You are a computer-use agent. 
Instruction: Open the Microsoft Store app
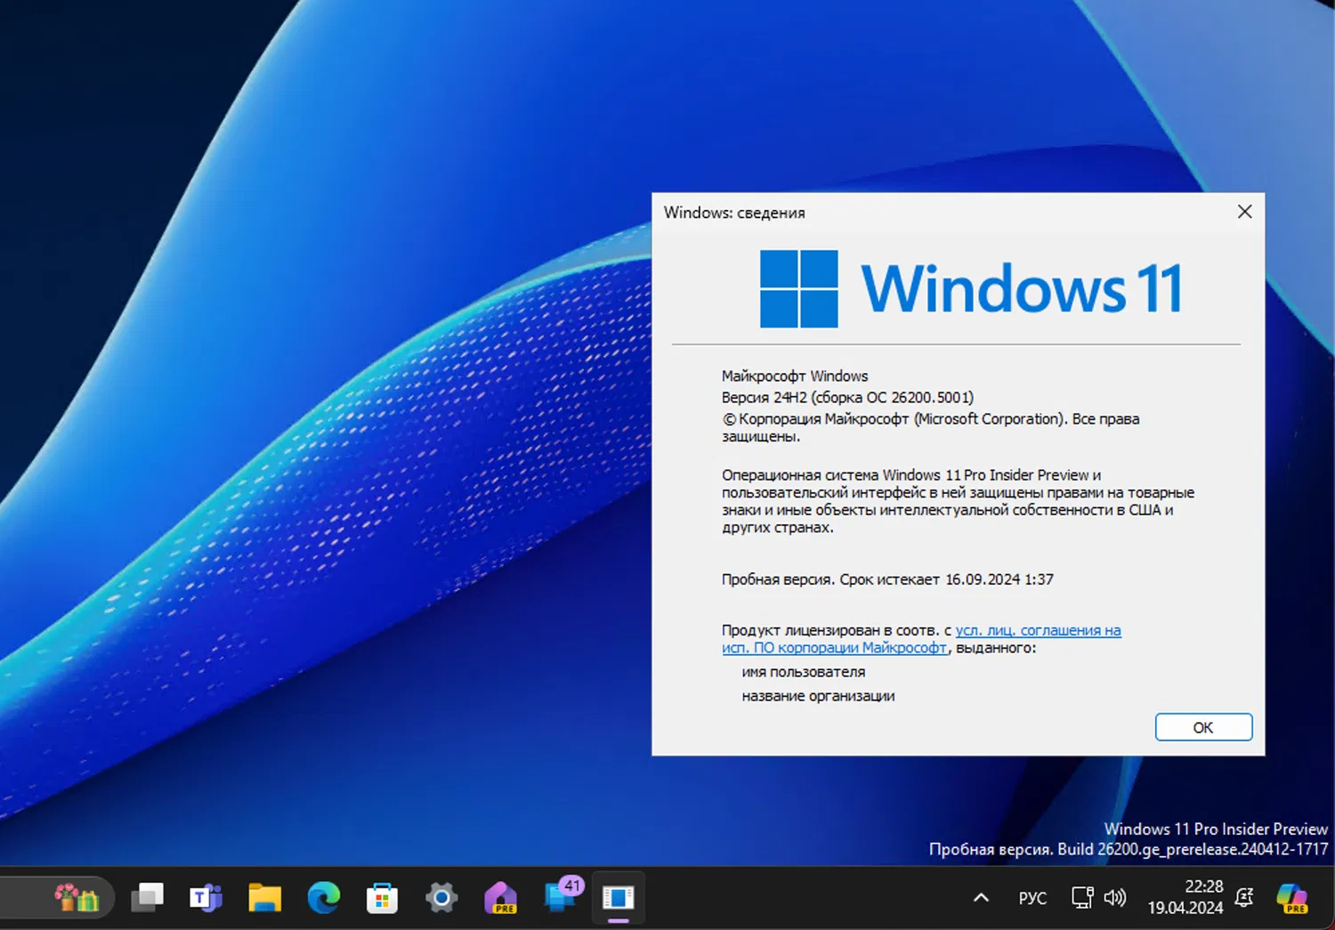pyautogui.click(x=382, y=897)
